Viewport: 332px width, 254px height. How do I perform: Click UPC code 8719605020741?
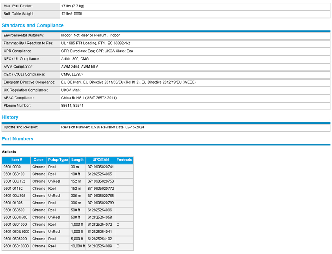[100, 167]
